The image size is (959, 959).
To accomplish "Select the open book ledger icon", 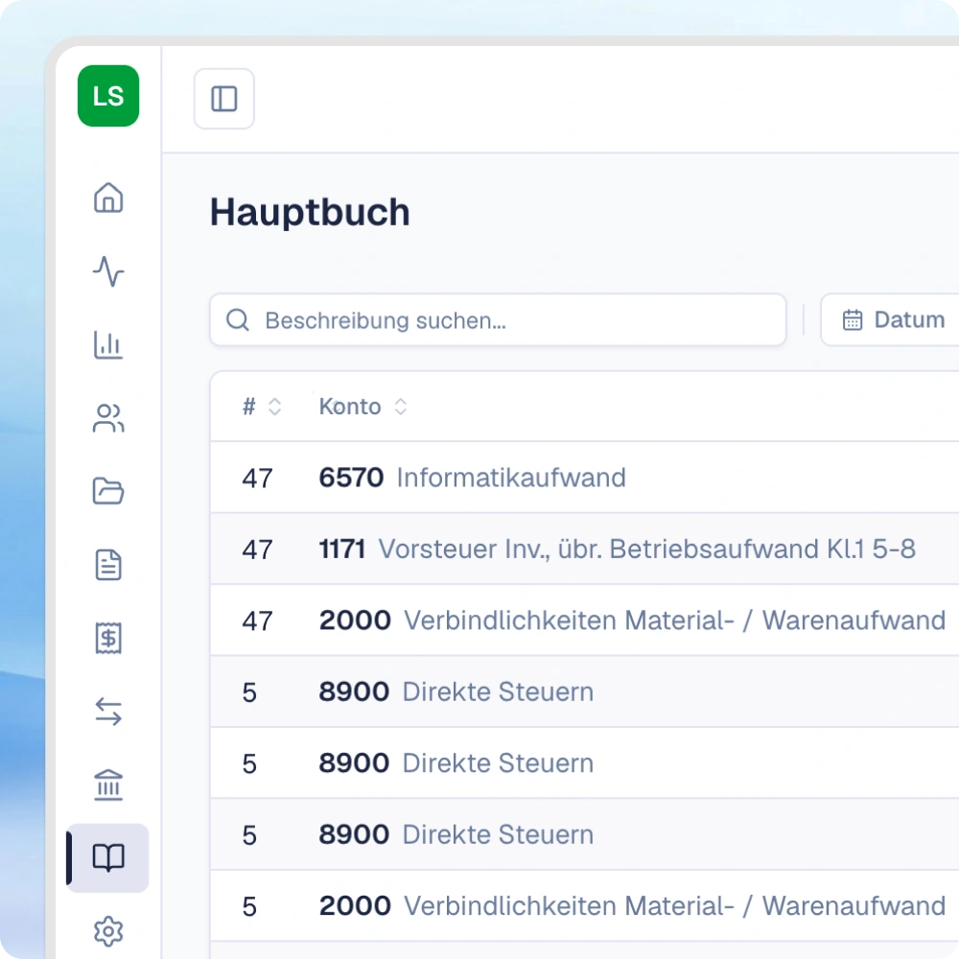I will [x=108, y=857].
